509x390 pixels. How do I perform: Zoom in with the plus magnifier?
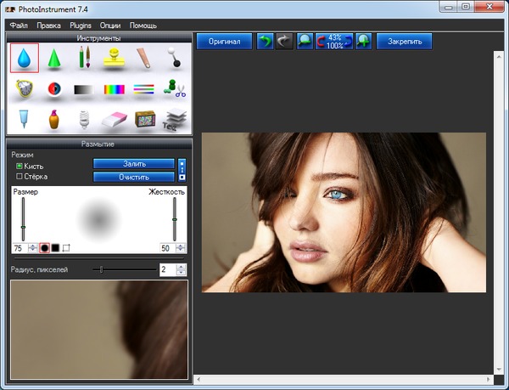click(x=365, y=41)
